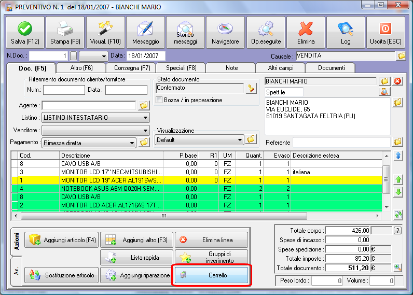
Task: Select the Av. vertical tab
Action: click(x=16, y=271)
